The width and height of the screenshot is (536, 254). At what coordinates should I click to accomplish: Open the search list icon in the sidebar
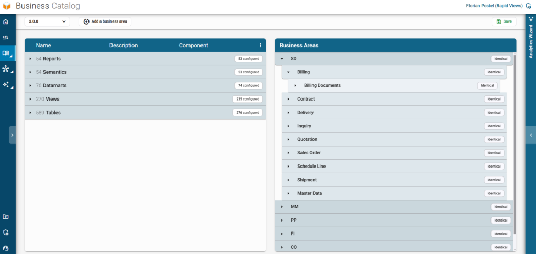[5, 38]
